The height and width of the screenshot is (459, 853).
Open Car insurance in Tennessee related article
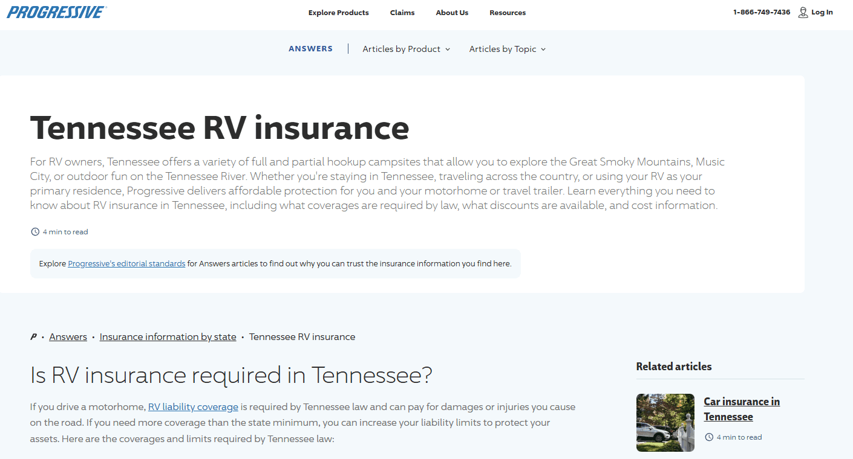pos(742,409)
